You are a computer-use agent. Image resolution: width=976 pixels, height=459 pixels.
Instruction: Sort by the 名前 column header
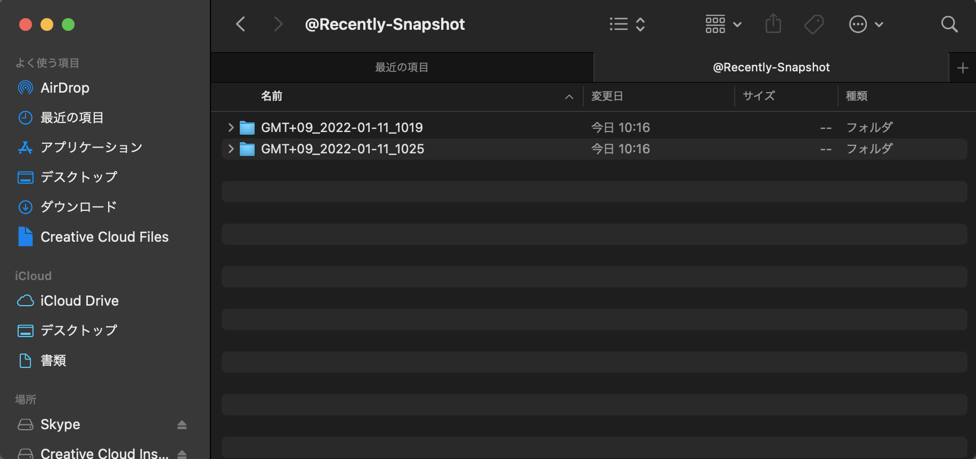pos(272,96)
